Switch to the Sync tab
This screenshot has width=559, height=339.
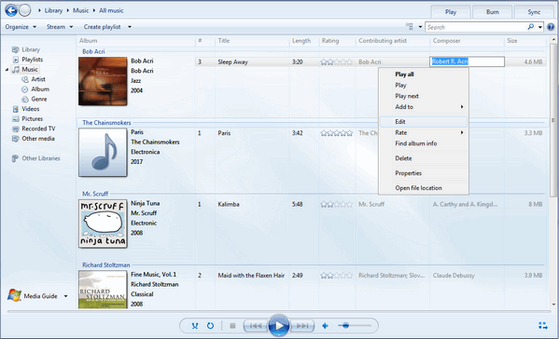[534, 12]
